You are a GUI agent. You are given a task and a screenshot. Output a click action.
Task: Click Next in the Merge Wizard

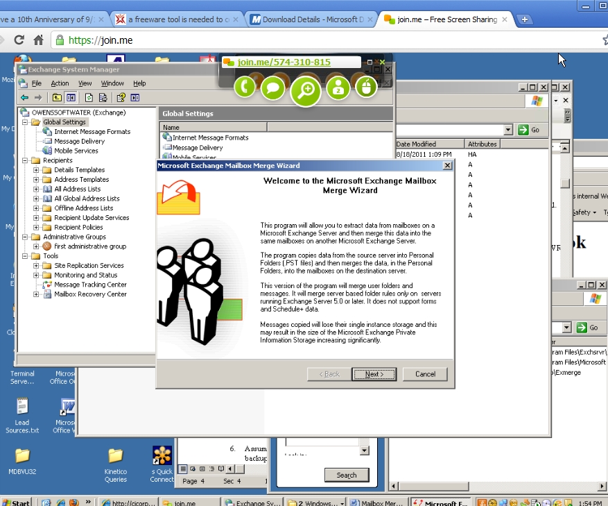coord(374,374)
